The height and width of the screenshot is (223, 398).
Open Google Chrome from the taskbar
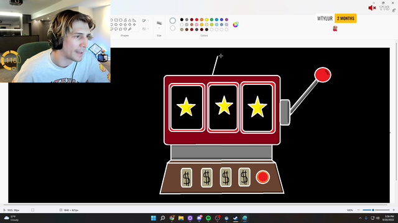(x=172, y=218)
